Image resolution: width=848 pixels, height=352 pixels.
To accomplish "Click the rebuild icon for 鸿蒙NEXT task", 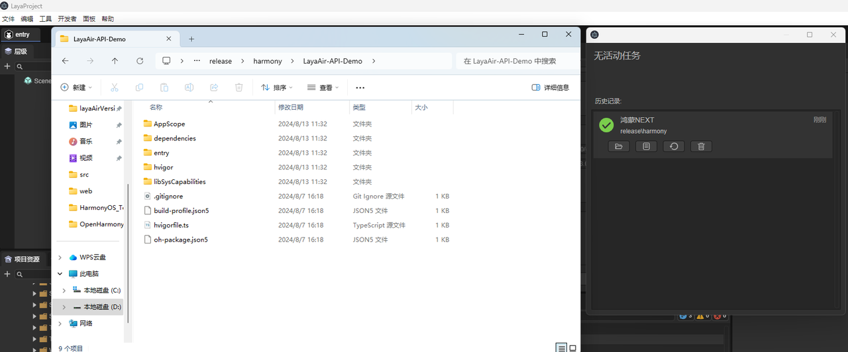I will click(x=674, y=146).
